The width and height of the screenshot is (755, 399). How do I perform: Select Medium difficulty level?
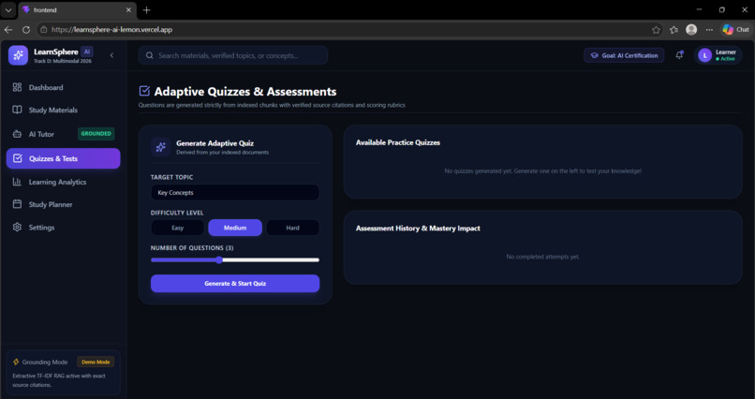(x=235, y=228)
